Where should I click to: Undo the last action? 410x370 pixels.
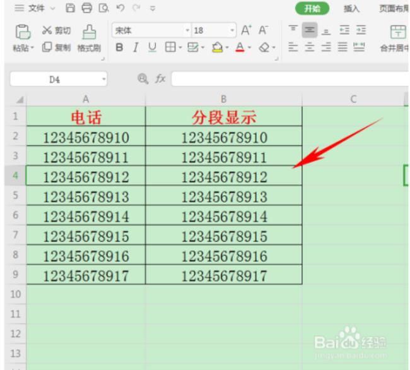(120, 8)
